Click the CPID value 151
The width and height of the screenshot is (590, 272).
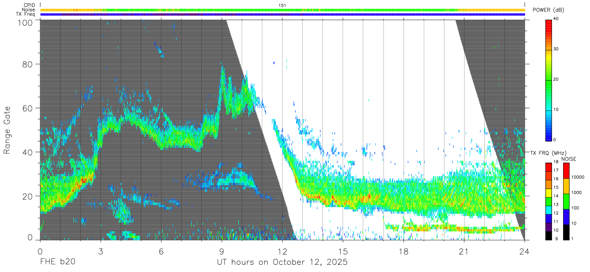coord(283,5)
